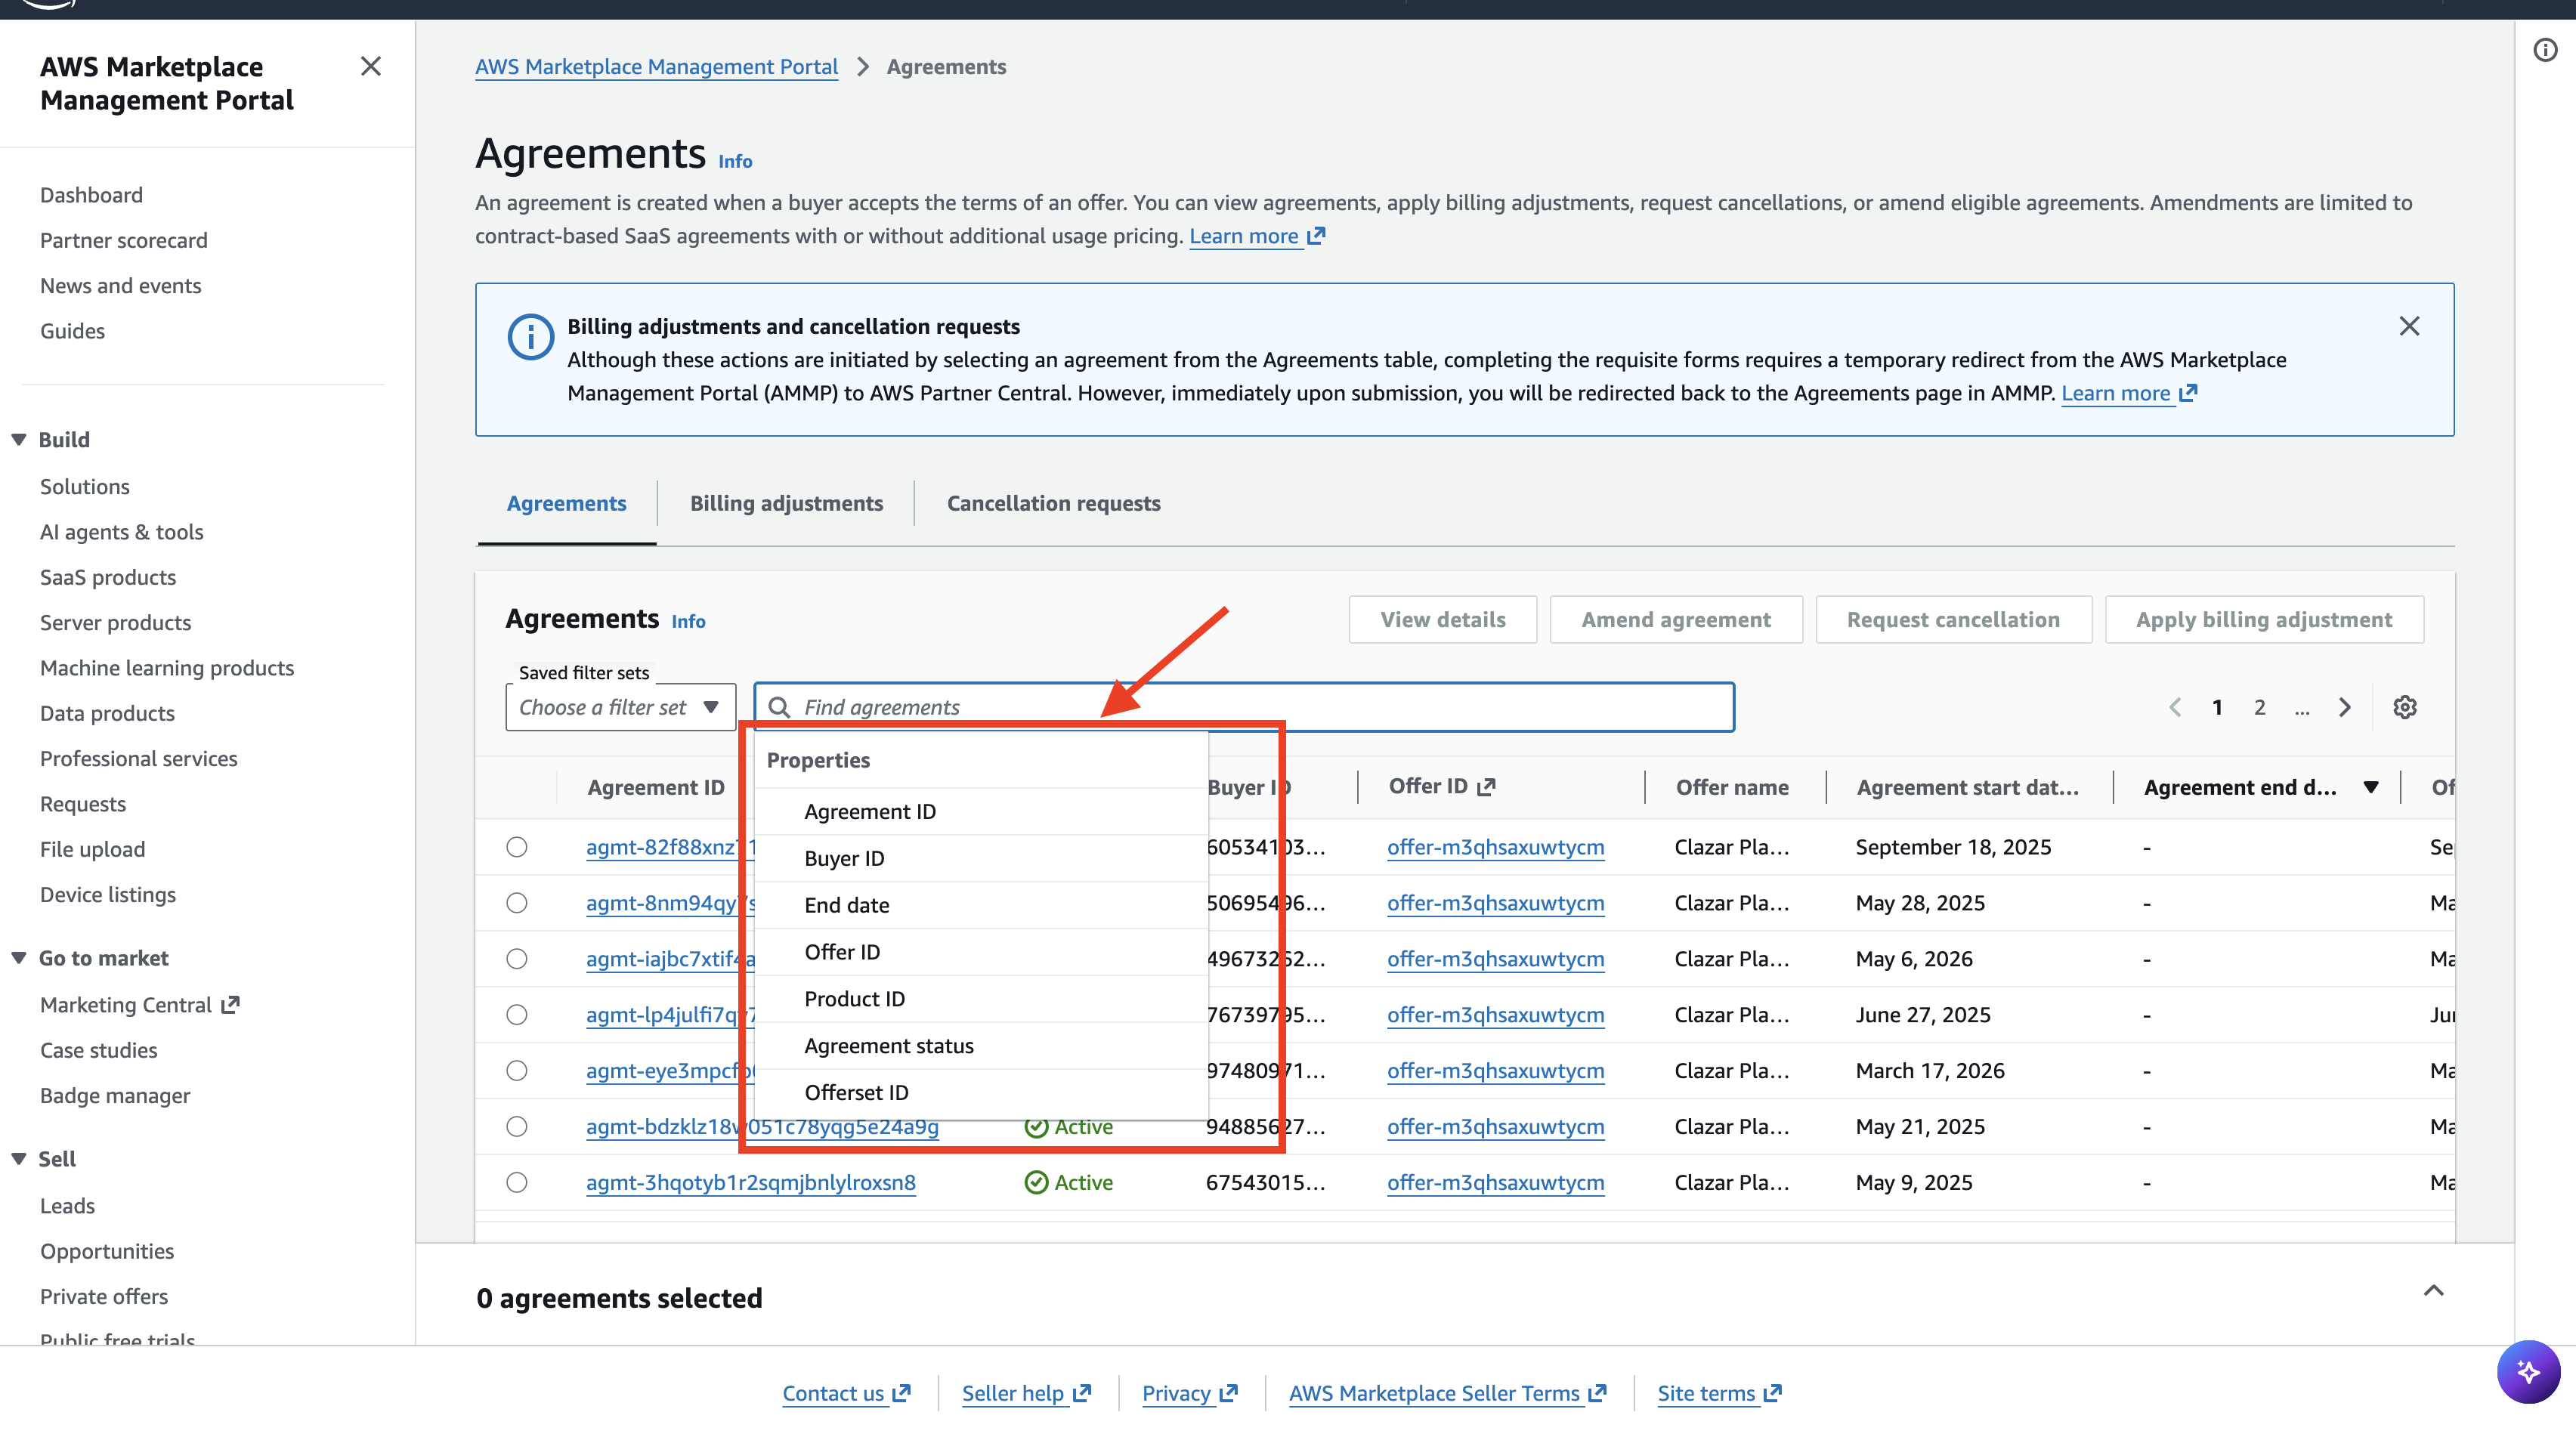The height and width of the screenshot is (1440, 2576).
Task: Open Info link beside Agreements page title
Action: [x=735, y=161]
